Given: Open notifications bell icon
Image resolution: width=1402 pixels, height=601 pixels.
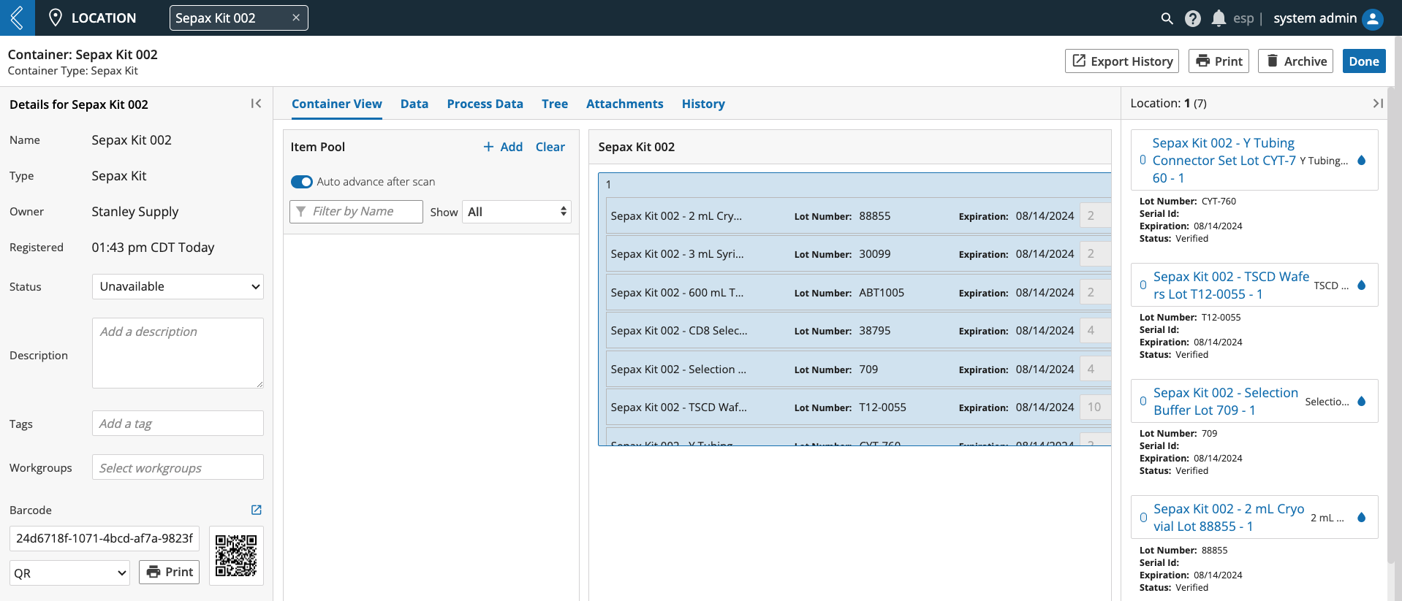Looking at the screenshot, I should pyautogui.click(x=1219, y=18).
